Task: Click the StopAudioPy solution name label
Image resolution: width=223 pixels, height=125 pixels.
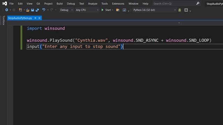Action: click(x=215, y=4)
